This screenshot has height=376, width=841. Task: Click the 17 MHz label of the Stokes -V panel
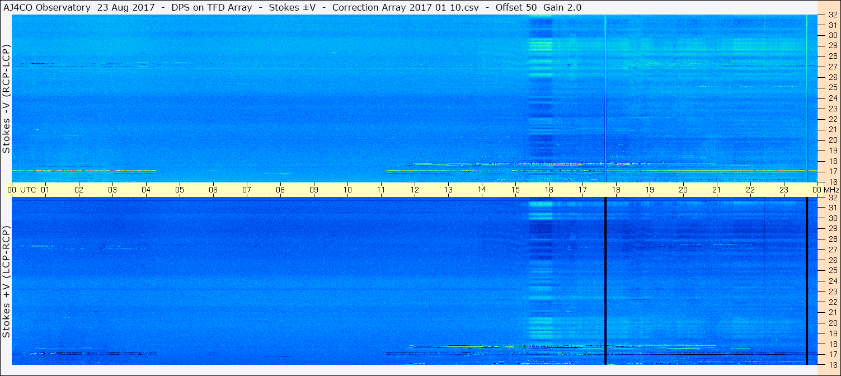coord(832,171)
